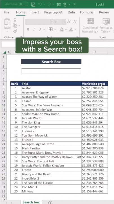Apply Italic formatting

point(34,29)
